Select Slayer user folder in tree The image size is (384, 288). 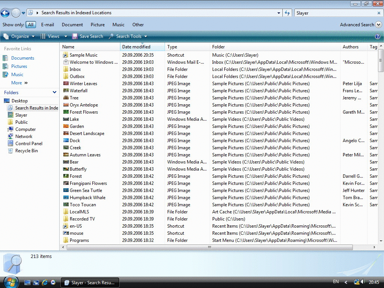click(21, 115)
